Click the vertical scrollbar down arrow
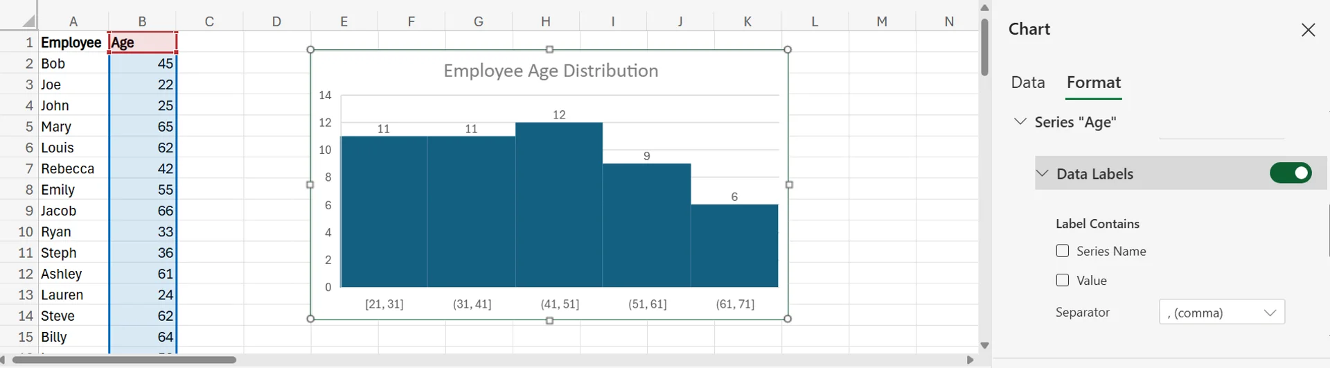The height and width of the screenshot is (368, 1330). point(984,345)
